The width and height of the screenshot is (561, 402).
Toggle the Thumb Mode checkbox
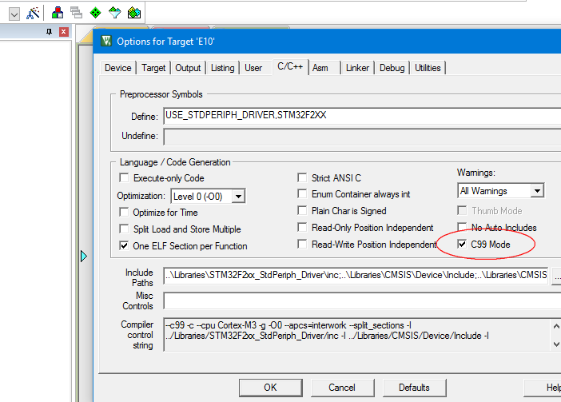462,211
